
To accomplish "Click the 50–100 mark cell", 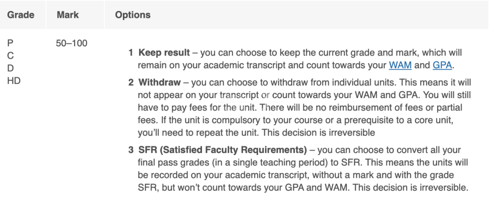I will (72, 43).
